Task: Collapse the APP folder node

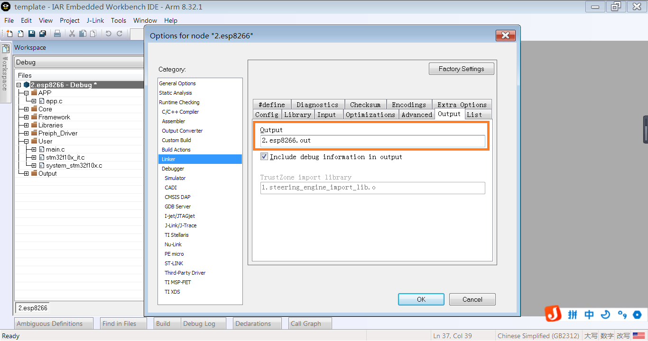Action: tap(27, 93)
